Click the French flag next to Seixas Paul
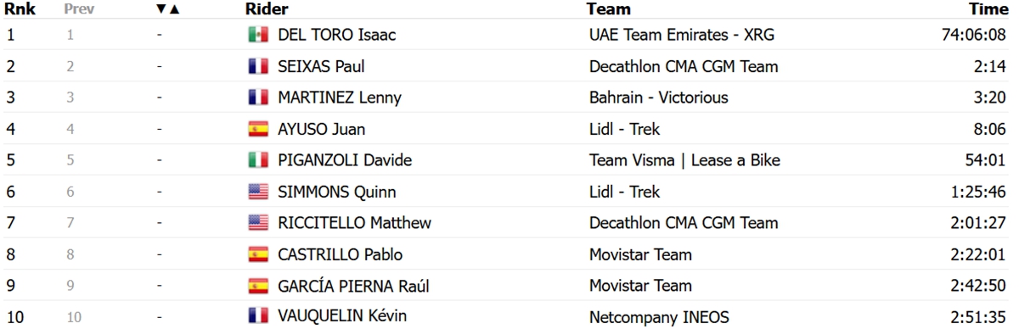This screenshot has width=1019, height=329. tap(258, 66)
